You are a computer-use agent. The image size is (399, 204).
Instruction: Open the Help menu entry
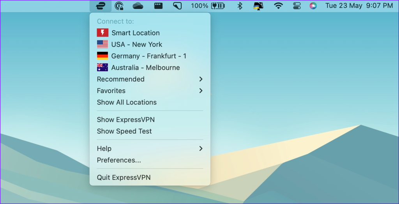pos(150,149)
